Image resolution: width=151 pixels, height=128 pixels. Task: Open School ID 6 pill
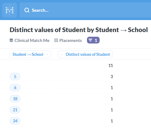(15, 88)
